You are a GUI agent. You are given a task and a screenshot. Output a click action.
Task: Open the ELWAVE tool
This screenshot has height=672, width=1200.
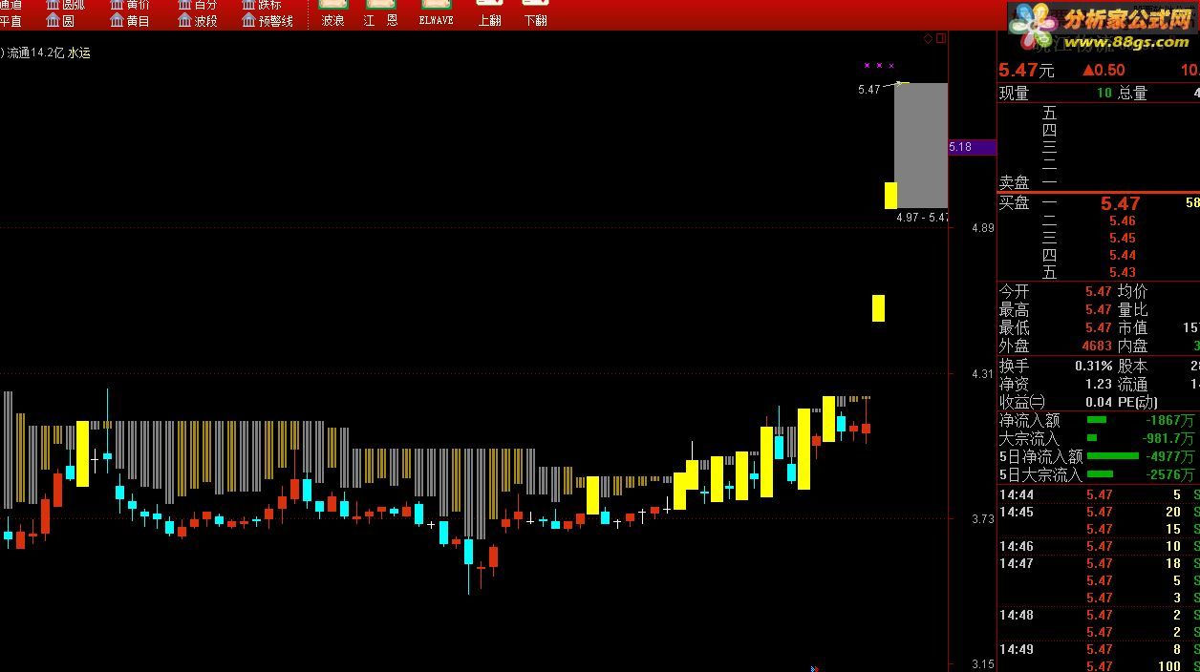coord(436,12)
